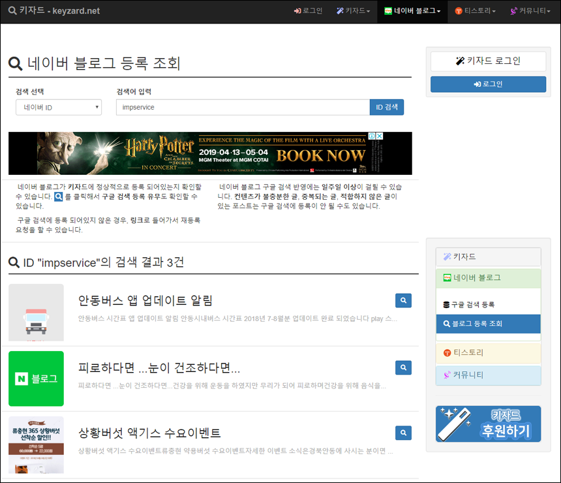
Task: Check Google search for 안동버스 앱 업데이트 알림
Action: (403, 300)
